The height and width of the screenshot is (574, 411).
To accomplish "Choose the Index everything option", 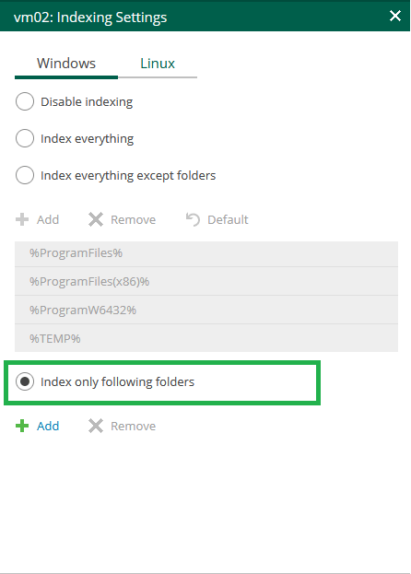I will coord(25,138).
